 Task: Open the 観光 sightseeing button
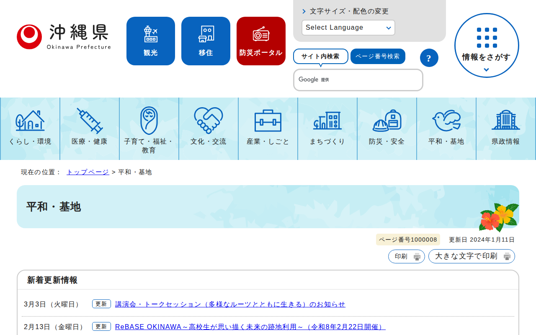point(151,41)
